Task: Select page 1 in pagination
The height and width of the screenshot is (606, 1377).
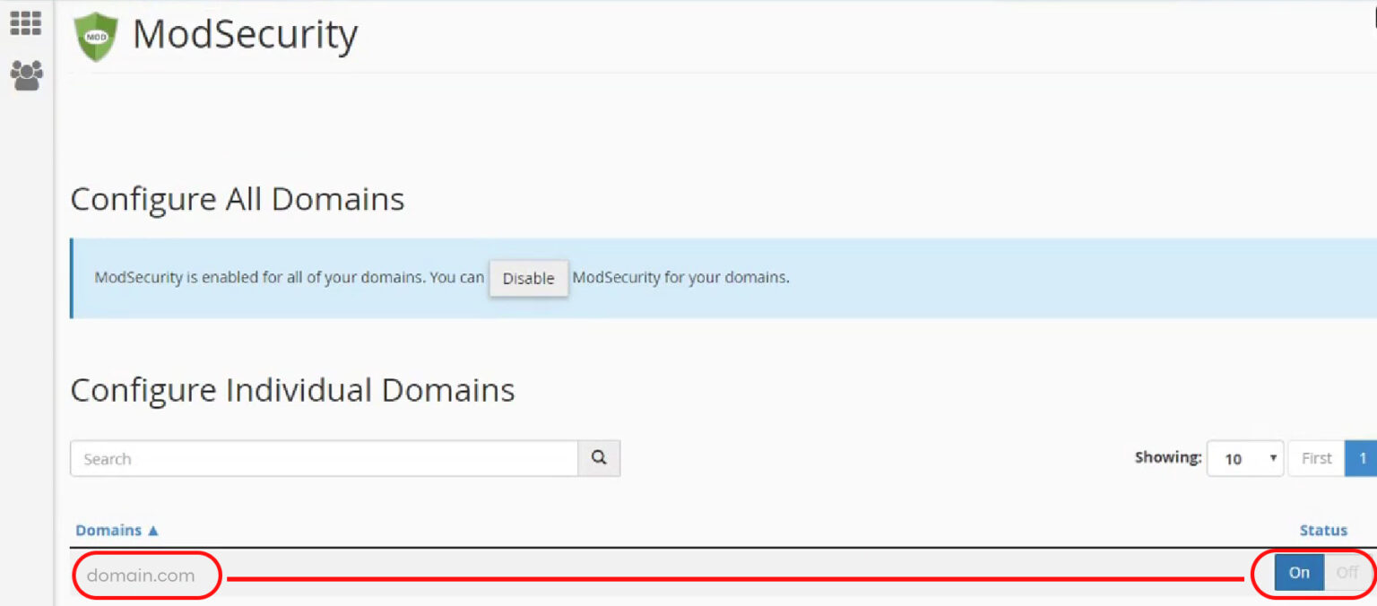Action: coord(1362,458)
